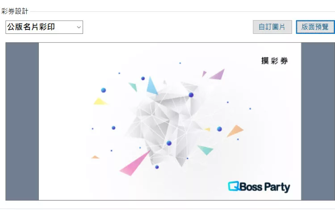Click the pink triangle shape in preview
The image size is (335, 210).
(135, 163)
